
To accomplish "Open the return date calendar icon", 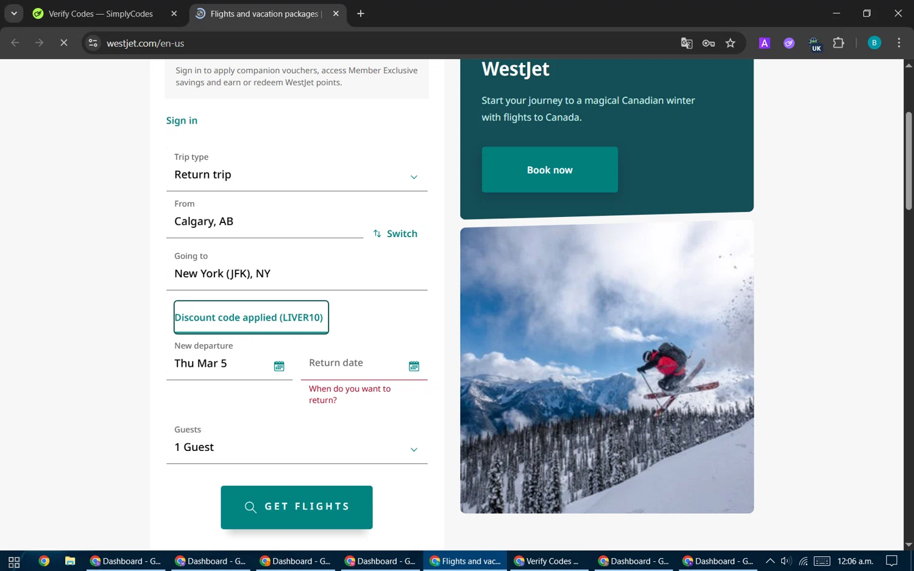I will pos(414,366).
